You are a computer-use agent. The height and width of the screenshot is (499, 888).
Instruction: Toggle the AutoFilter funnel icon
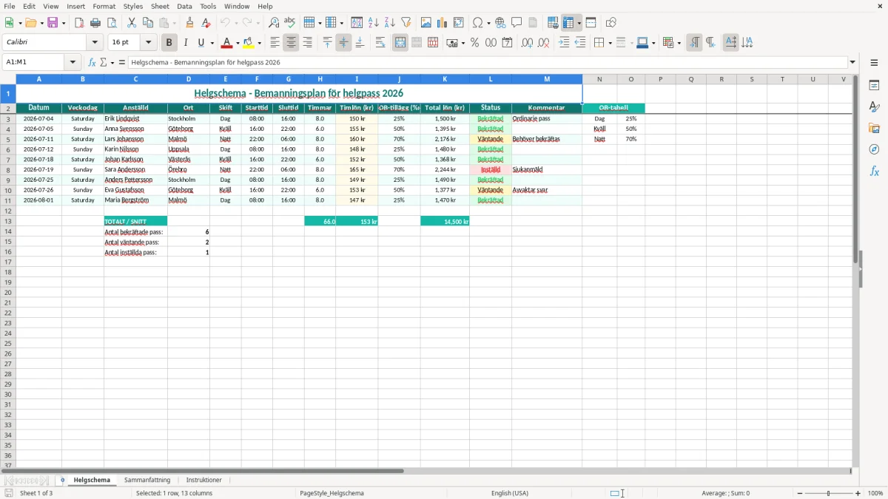(406, 23)
